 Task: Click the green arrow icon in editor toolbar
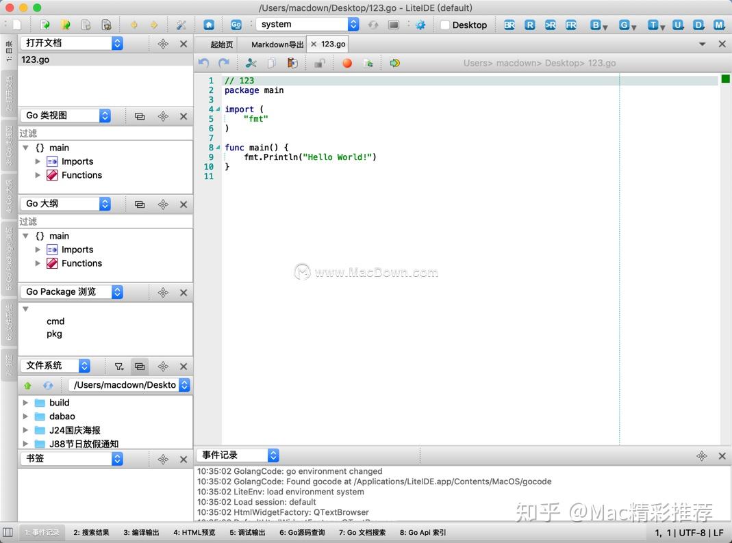pos(395,63)
